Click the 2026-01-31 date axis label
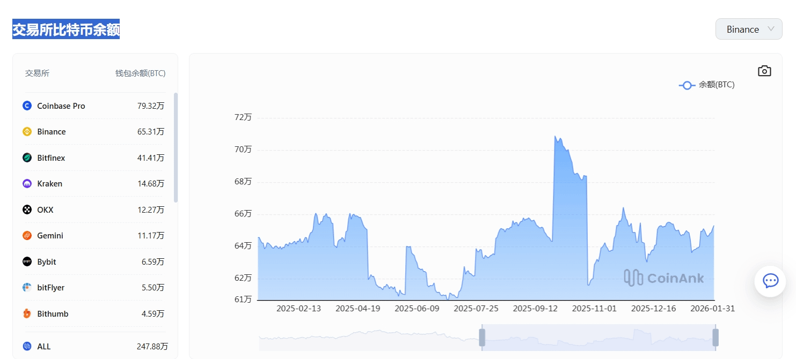Image resolution: width=796 pixels, height=359 pixels. coord(712,309)
